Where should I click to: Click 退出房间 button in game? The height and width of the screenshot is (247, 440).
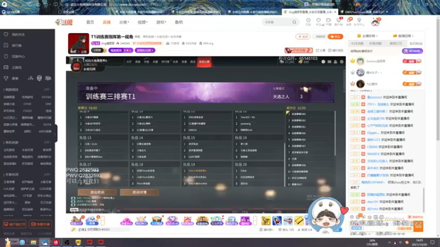pos(97,193)
